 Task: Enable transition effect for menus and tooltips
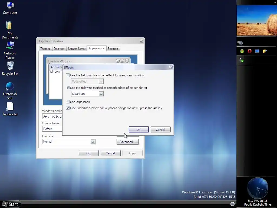(68, 75)
